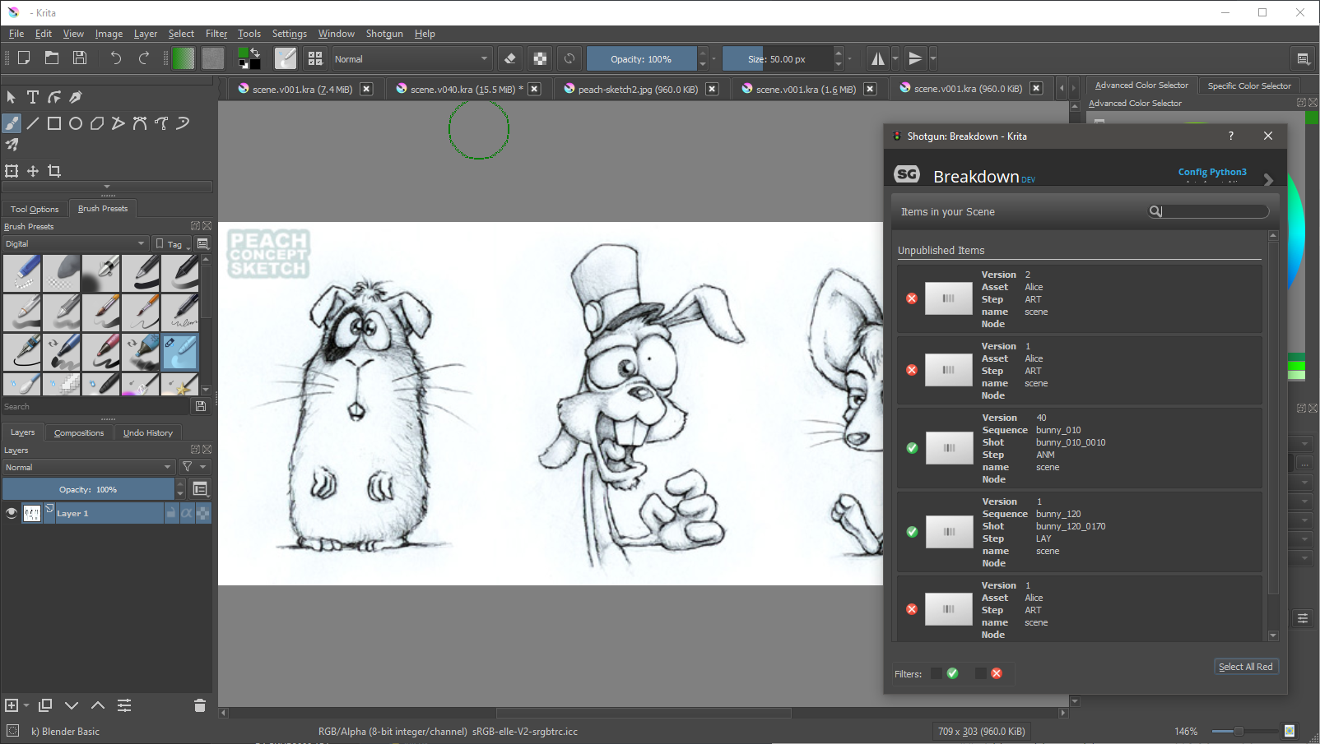The height and width of the screenshot is (744, 1320).
Task: Toggle eraser mode in toolbar
Action: pos(510,58)
